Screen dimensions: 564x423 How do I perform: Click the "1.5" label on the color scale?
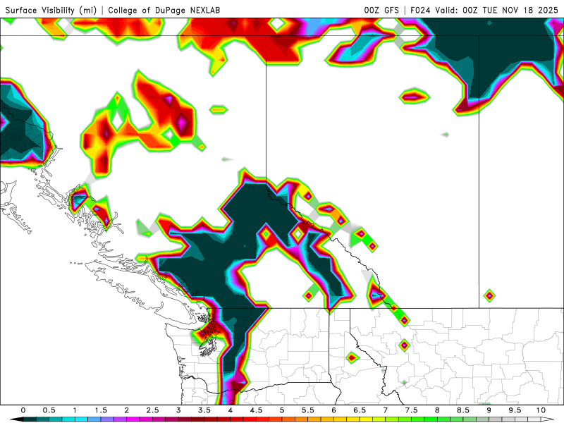pos(101,410)
